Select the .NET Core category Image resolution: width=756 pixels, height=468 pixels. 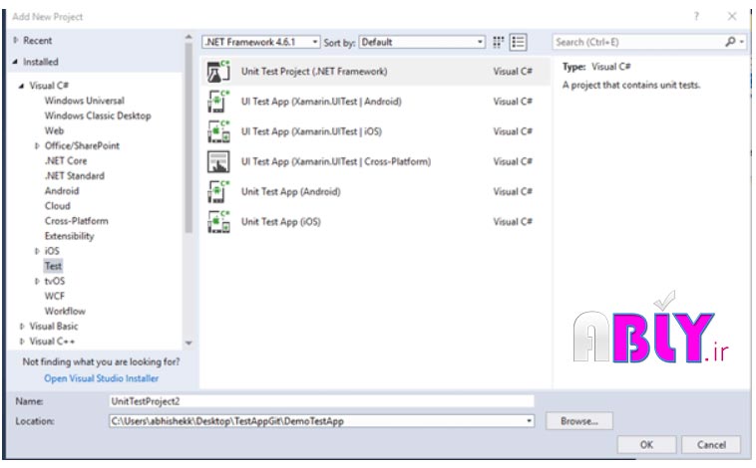(x=66, y=161)
